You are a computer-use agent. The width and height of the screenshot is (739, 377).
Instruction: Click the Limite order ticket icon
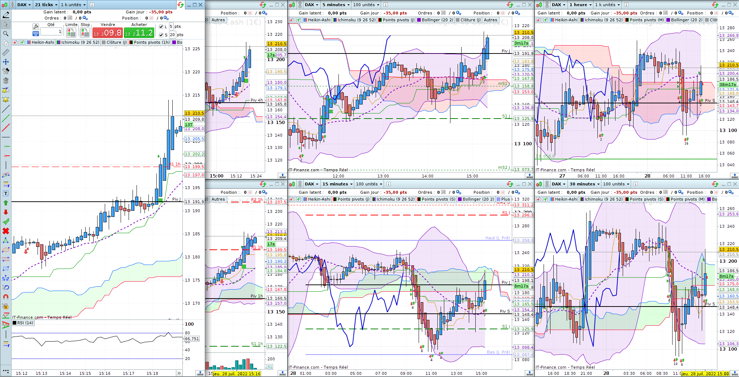coord(71,33)
